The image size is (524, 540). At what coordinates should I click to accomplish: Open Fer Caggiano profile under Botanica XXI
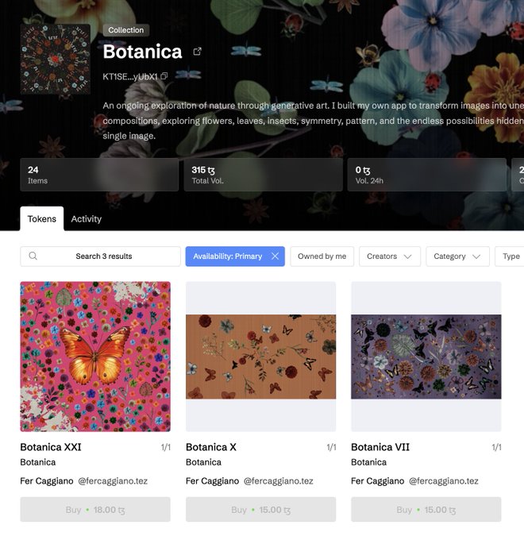47,480
